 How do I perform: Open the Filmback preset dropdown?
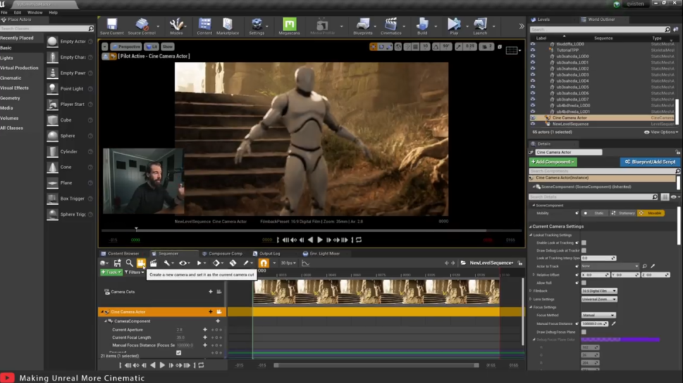(x=598, y=291)
